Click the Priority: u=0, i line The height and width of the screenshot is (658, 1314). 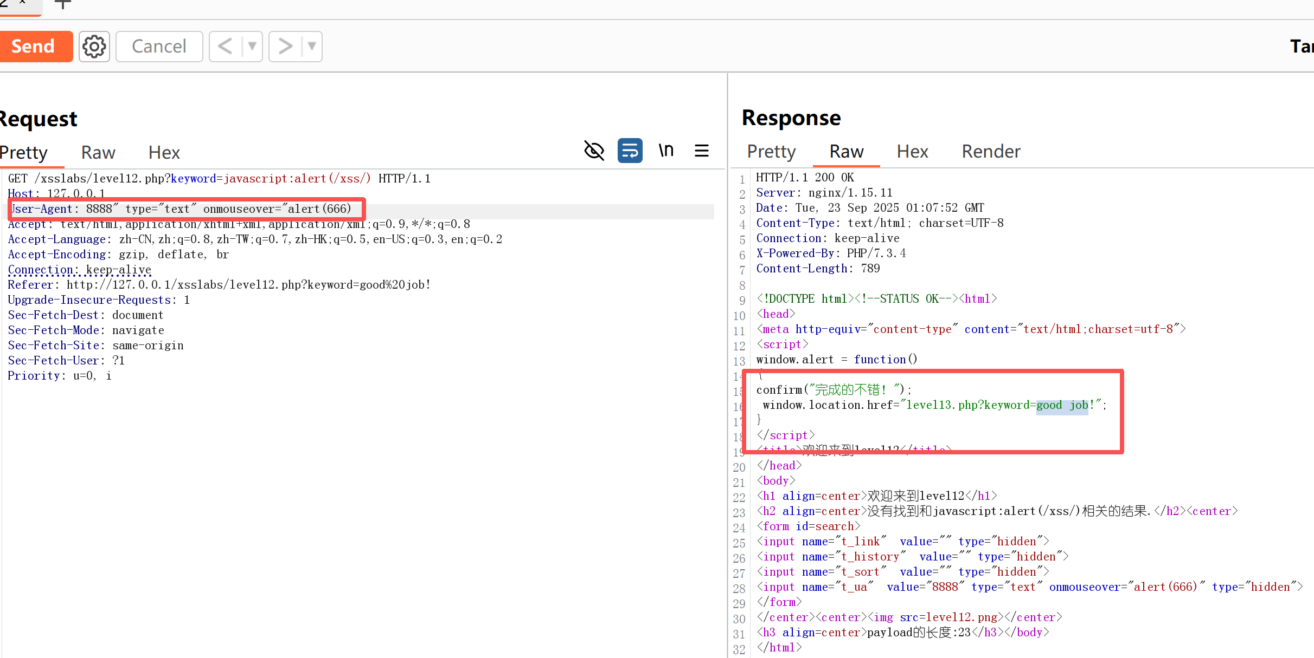coord(60,376)
